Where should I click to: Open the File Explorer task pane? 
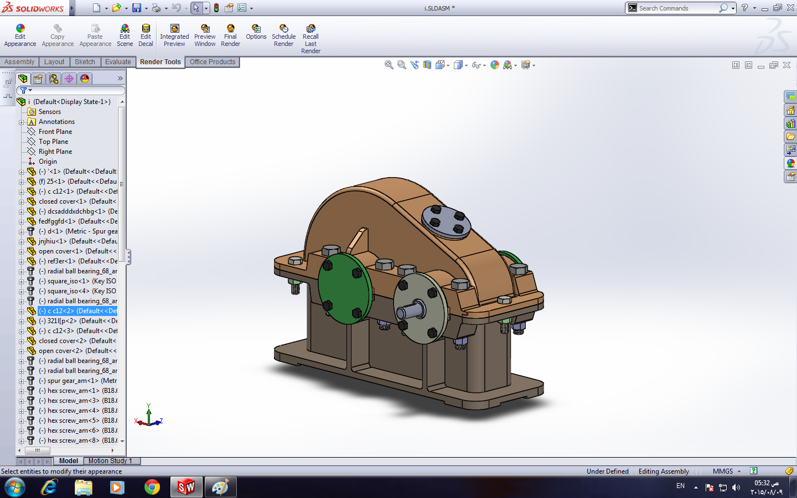point(790,137)
